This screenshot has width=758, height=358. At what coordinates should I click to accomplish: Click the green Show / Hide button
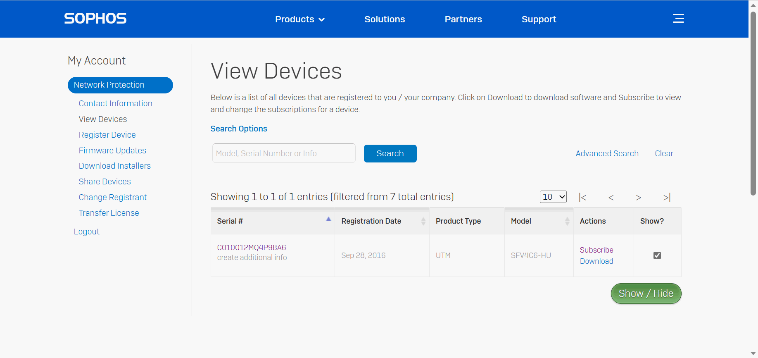646,294
